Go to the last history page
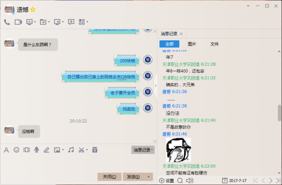 click(x=278, y=180)
